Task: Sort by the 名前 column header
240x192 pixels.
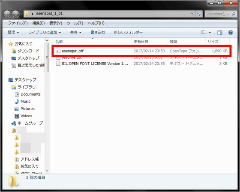Action: point(59,42)
